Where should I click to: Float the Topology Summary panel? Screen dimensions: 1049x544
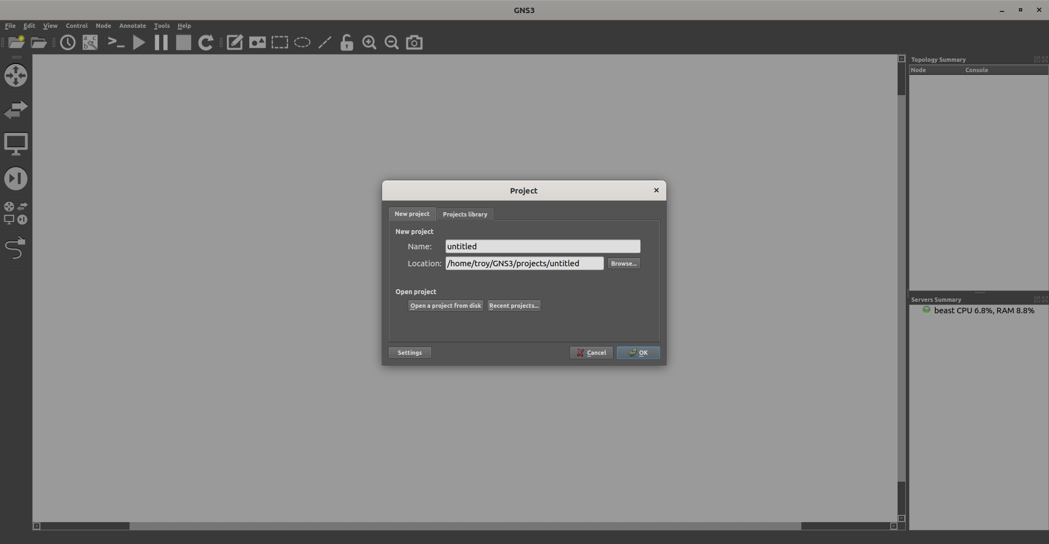pyautogui.click(x=1037, y=59)
